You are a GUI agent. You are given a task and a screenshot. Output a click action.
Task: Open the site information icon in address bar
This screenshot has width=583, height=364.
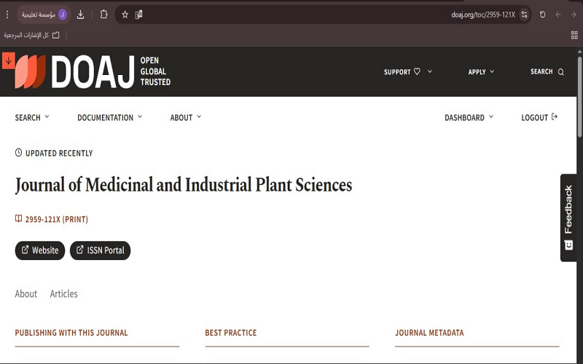524,15
